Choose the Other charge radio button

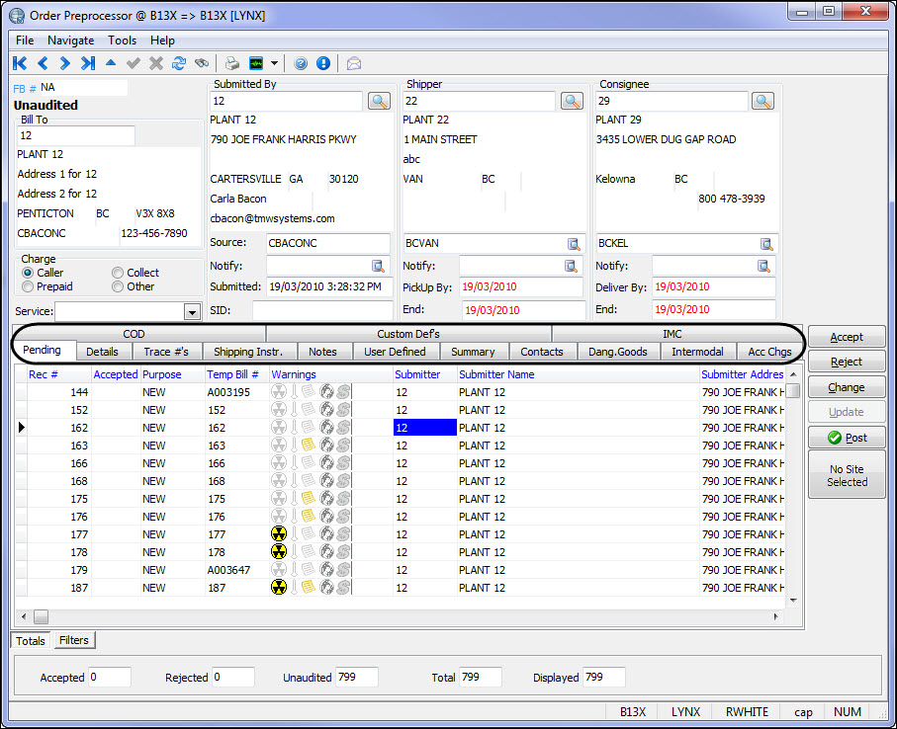(118, 286)
